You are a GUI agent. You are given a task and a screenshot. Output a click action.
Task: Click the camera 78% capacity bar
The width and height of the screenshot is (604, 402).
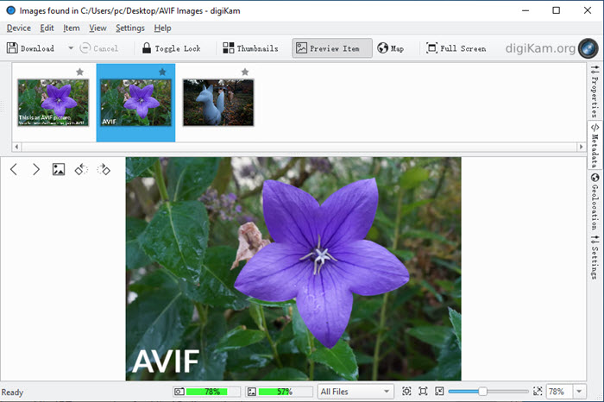(206, 392)
